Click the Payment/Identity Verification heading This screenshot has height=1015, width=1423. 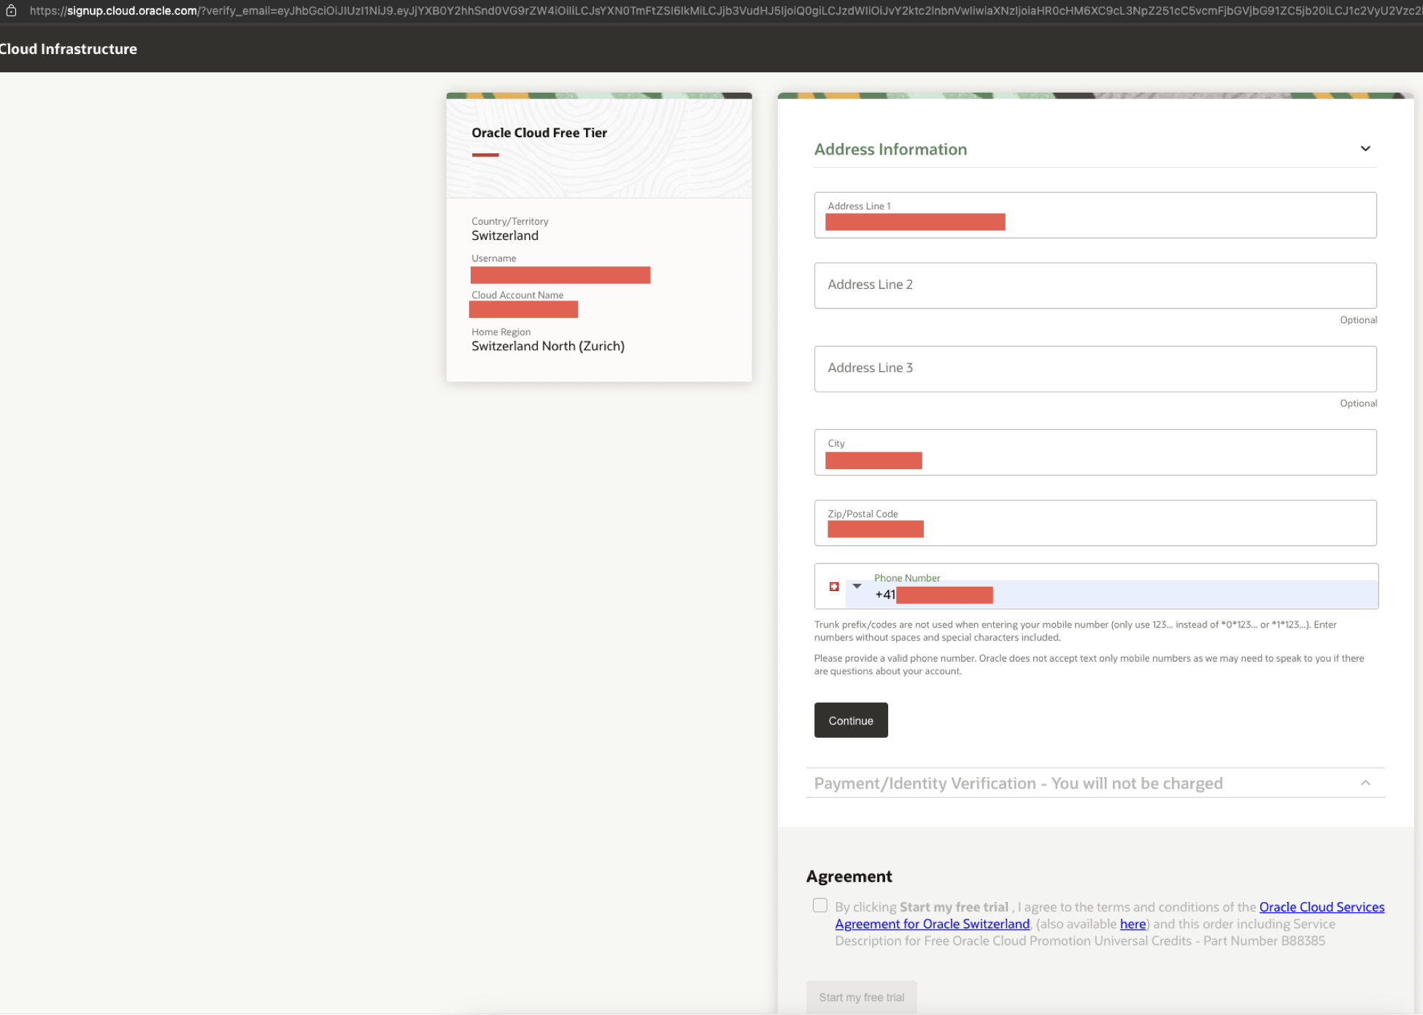[1018, 783]
